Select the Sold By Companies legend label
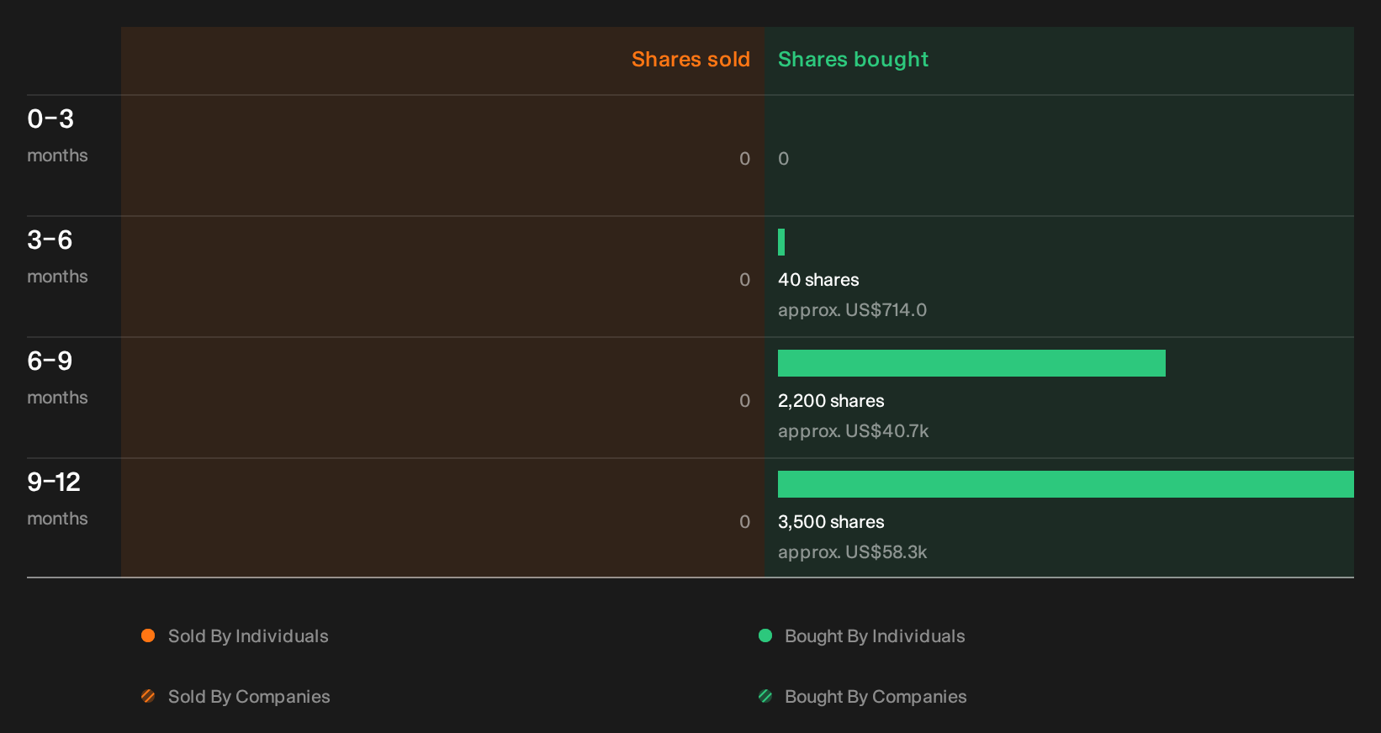The height and width of the screenshot is (733, 1381). point(249,697)
